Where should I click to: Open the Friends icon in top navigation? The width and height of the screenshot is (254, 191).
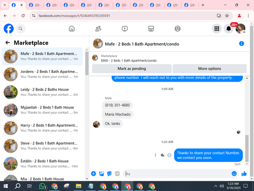(x=98, y=29)
